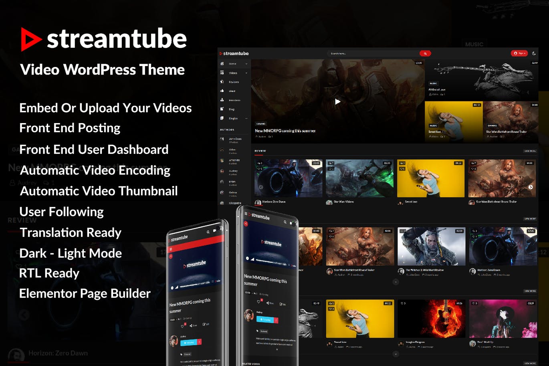549x366 pixels.
Task: Play the New MMORPG featured video
Action: pyautogui.click(x=338, y=101)
